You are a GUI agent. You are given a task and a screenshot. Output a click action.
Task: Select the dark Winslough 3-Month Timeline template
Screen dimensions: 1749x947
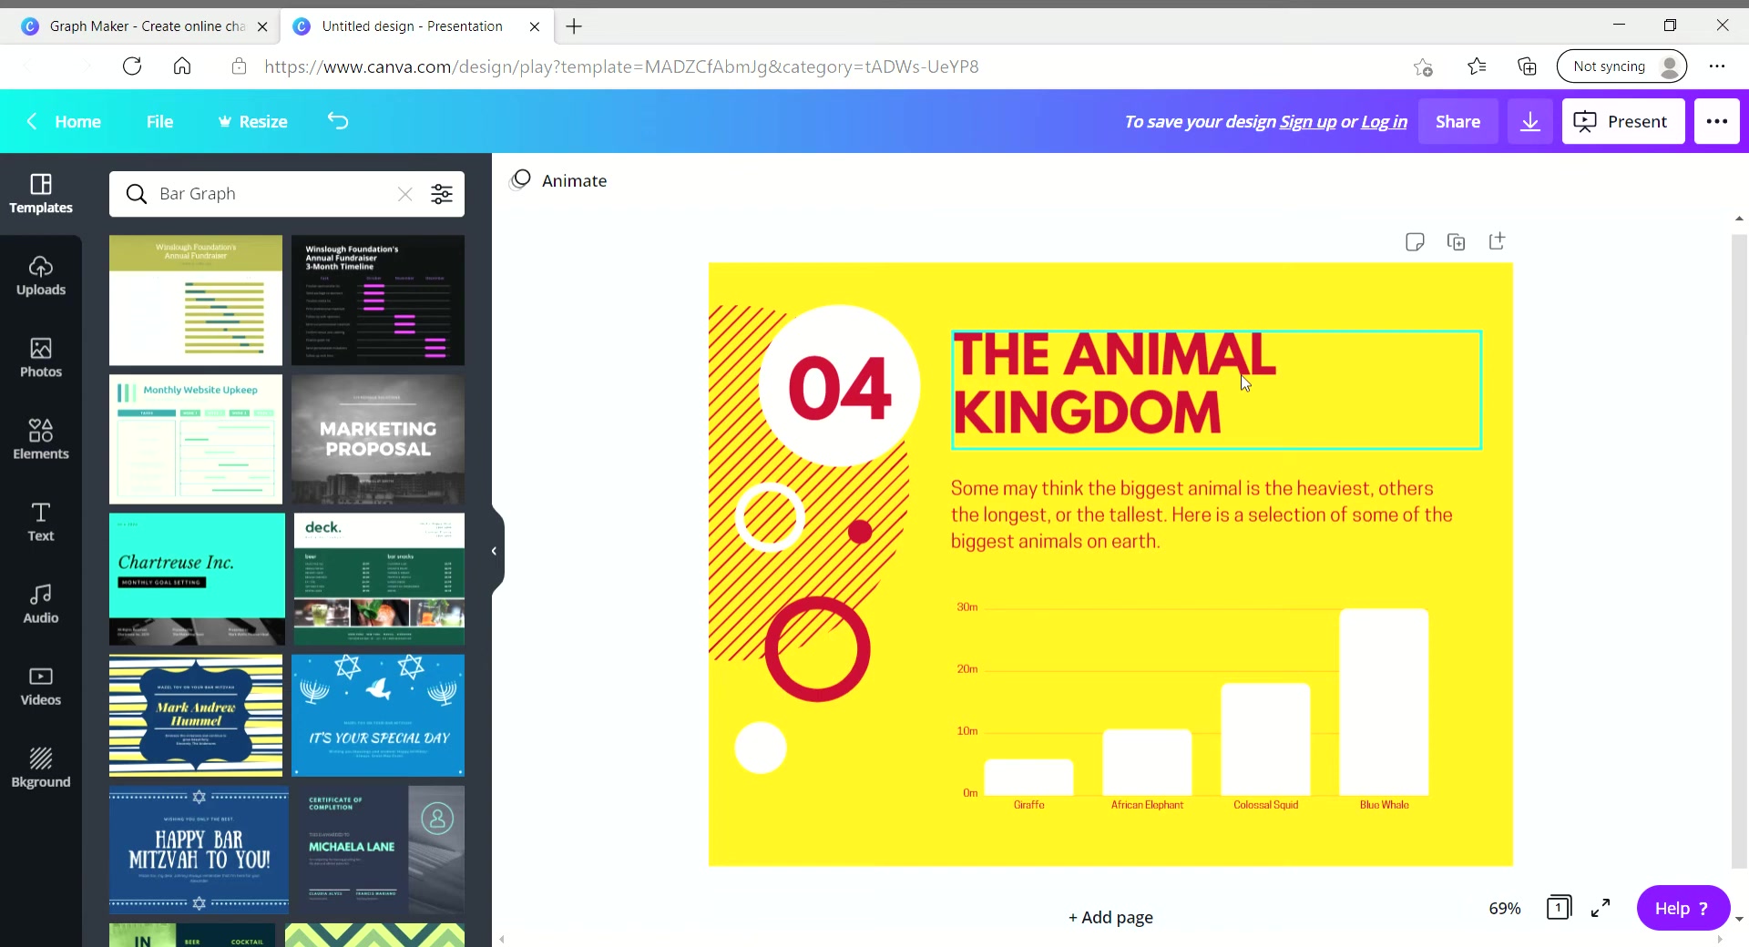pos(378,300)
